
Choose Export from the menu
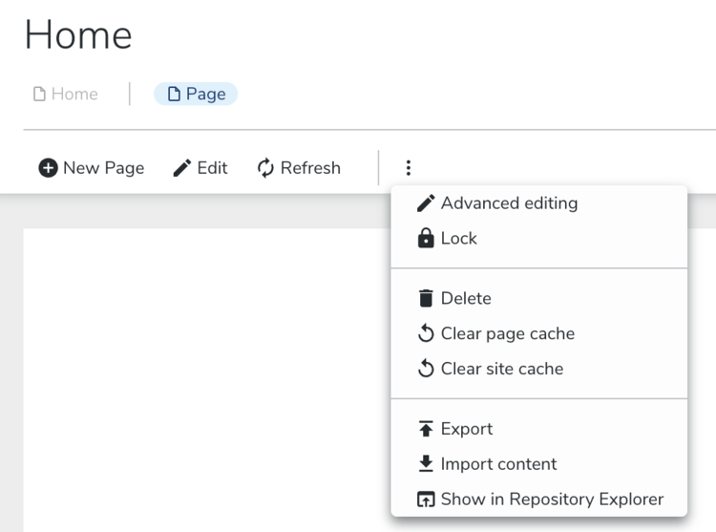[538, 429]
